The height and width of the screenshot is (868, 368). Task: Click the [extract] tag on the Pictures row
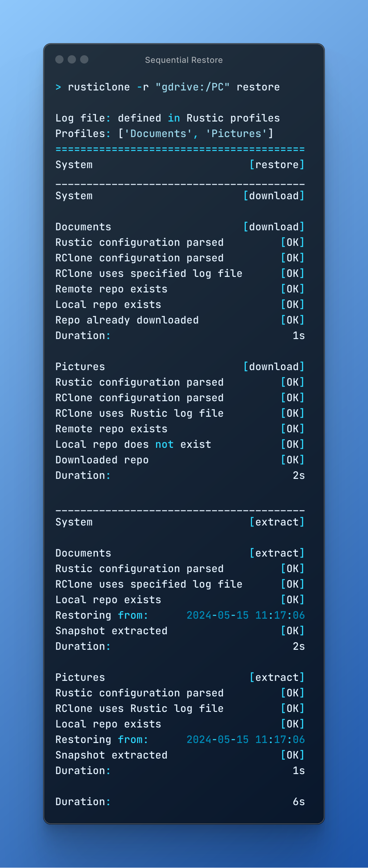tap(277, 677)
